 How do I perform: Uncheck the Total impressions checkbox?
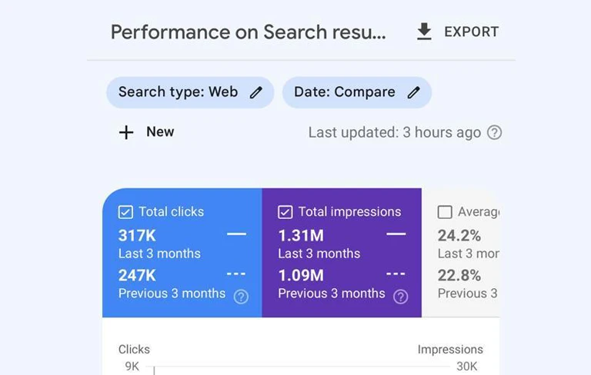pos(285,212)
